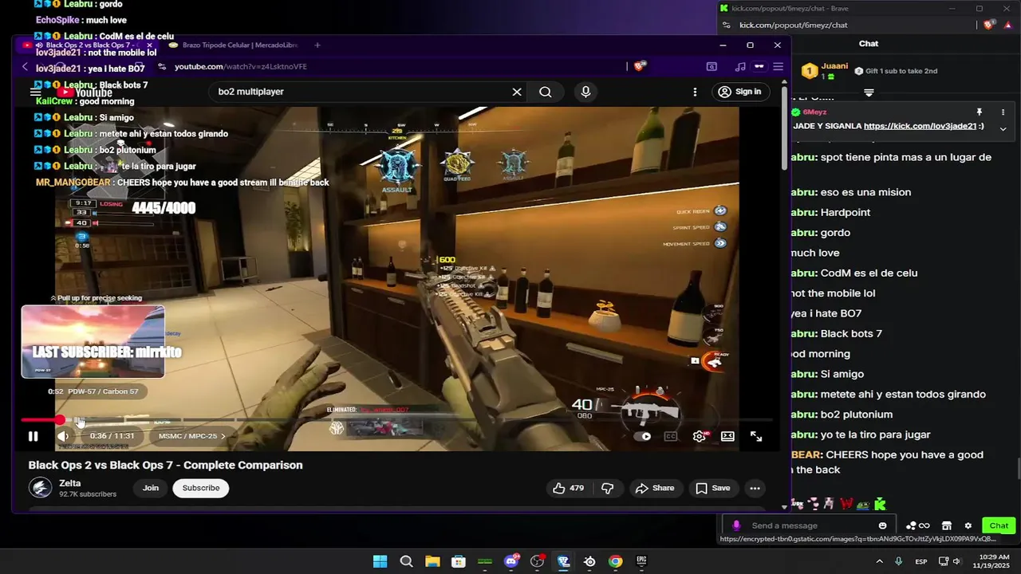Screen dimensions: 1021x574
Task: Search YouTube by voice microphone
Action: [585, 92]
